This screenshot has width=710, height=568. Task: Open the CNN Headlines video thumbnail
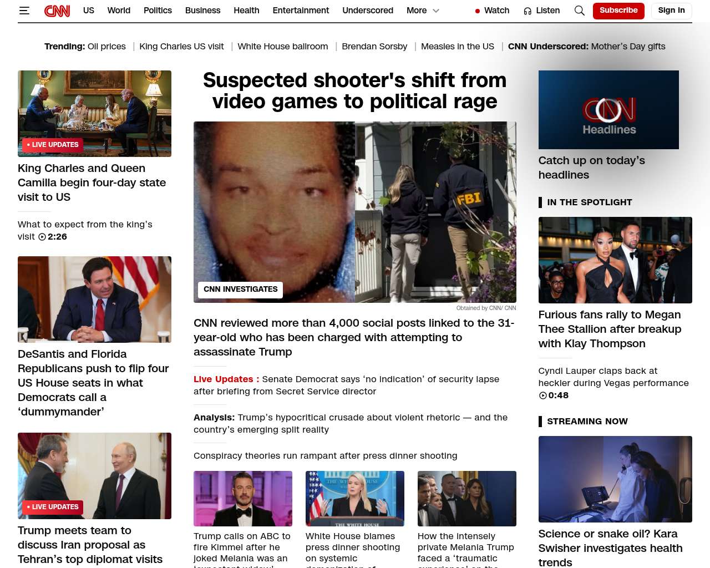pos(608,110)
